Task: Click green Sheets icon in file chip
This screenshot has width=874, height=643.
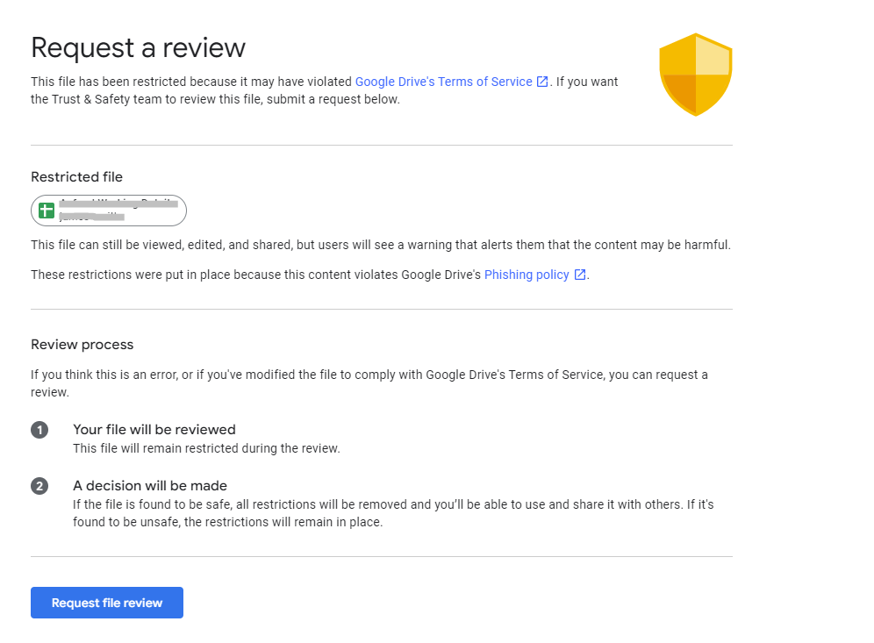Action: (47, 211)
